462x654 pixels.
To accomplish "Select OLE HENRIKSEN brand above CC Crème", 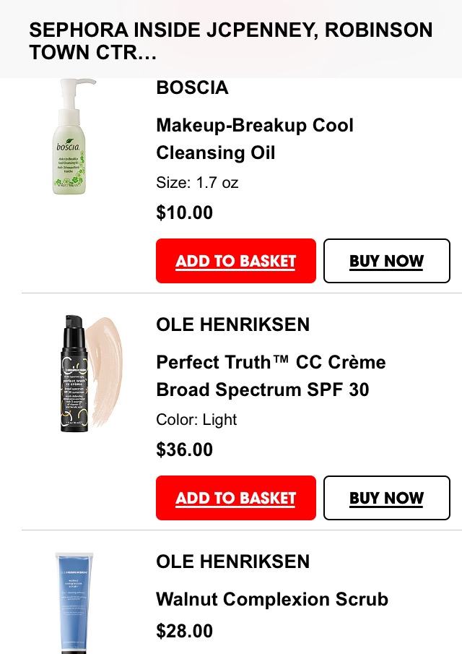I will (x=233, y=324).
